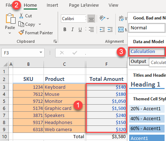Image resolution: width=166 pixels, height=141 pixels.
Task: Apply the Accent1 cell style
Action: click(147, 138)
